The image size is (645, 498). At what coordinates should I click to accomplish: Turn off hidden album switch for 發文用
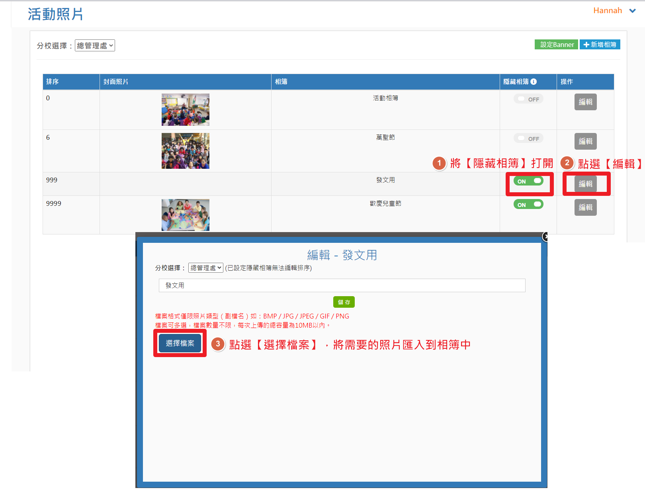click(528, 181)
